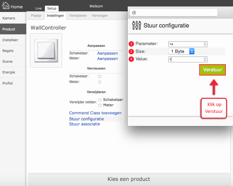This screenshot has height=186, width=233.
Task: Click the globe icon in address bar
Action: (x=134, y=13)
